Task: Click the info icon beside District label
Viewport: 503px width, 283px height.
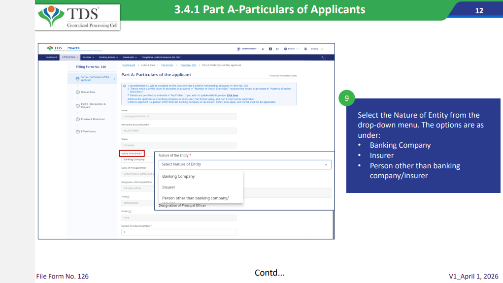Action: pyautogui.click(x=130, y=212)
